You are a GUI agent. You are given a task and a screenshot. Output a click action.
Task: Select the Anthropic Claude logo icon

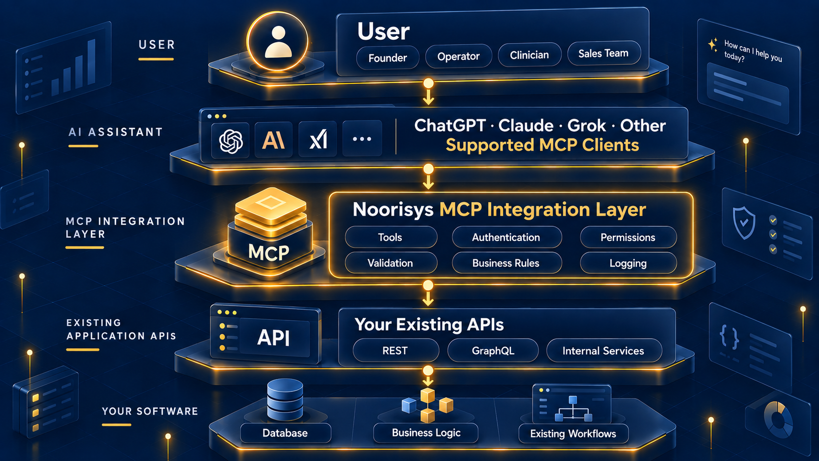click(273, 140)
